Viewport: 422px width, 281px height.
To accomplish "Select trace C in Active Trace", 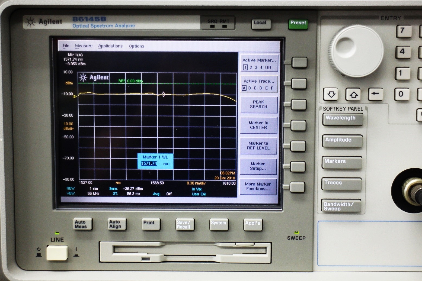I will (255, 88).
